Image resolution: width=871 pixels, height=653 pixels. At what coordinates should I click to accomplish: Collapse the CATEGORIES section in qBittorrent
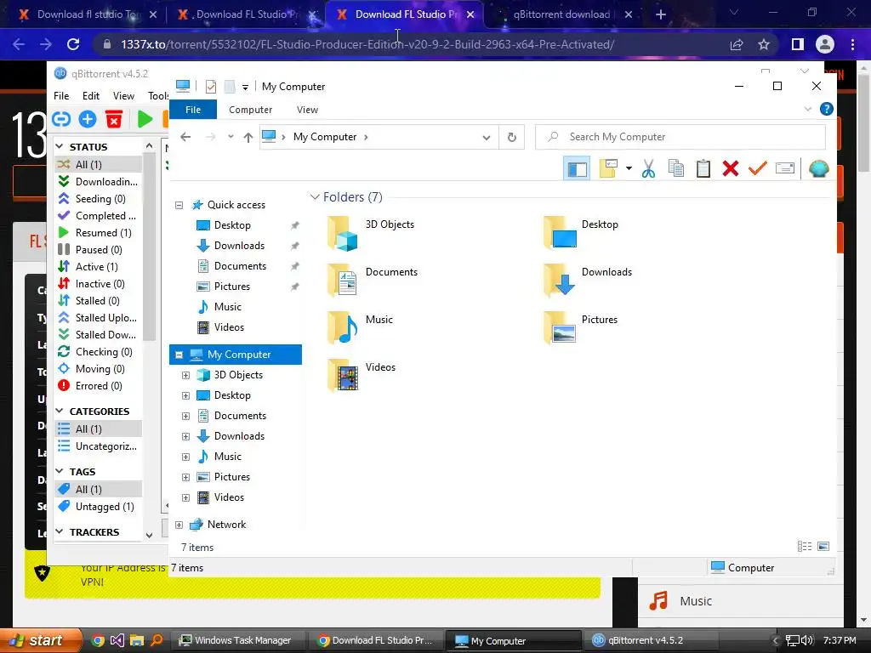(60, 411)
